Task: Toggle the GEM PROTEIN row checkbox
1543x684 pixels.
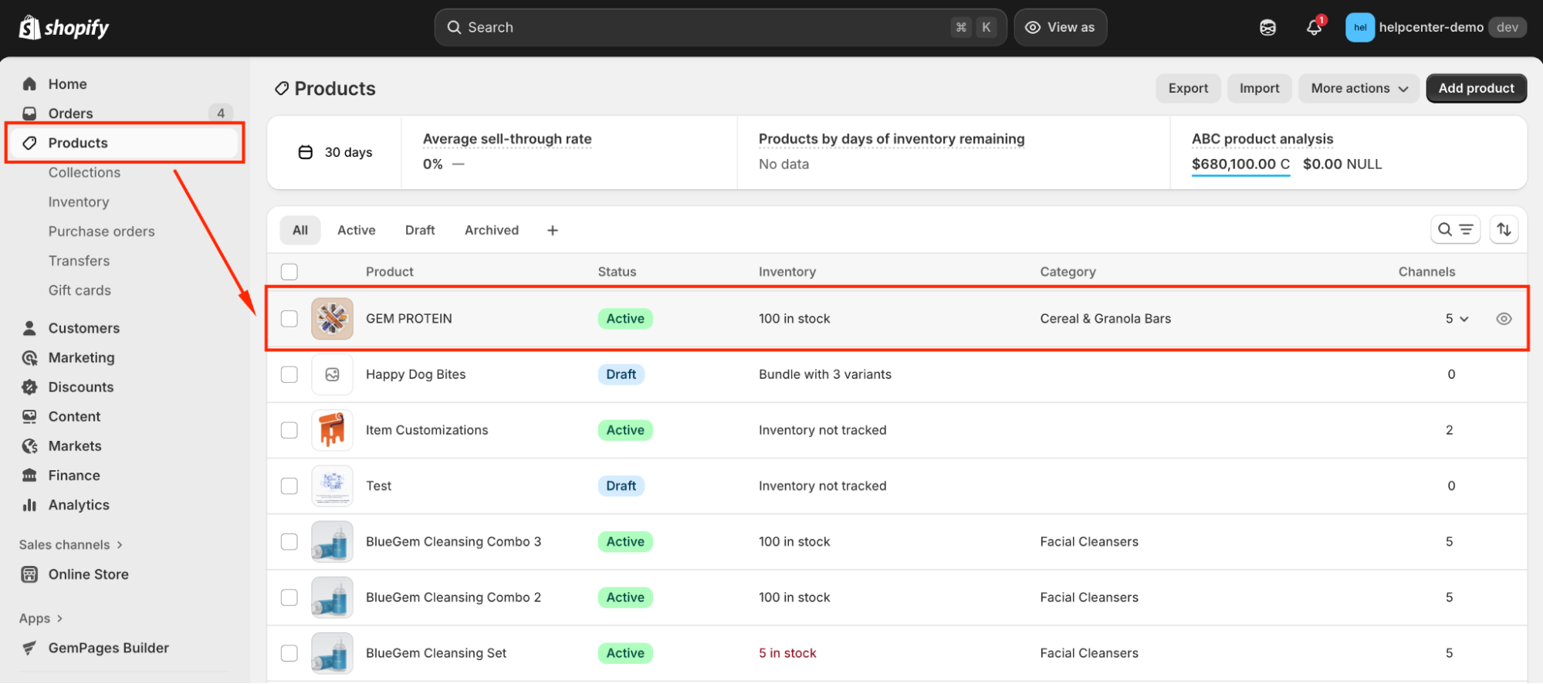Action: [x=289, y=319]
